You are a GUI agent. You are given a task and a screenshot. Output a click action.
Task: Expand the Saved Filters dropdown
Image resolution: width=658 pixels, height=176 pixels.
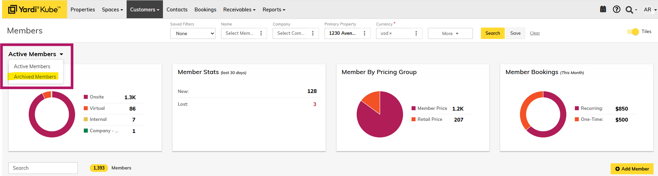[x=193, y=33]
